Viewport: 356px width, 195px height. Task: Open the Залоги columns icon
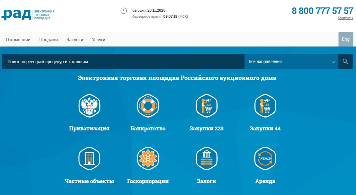coord(206,158)
